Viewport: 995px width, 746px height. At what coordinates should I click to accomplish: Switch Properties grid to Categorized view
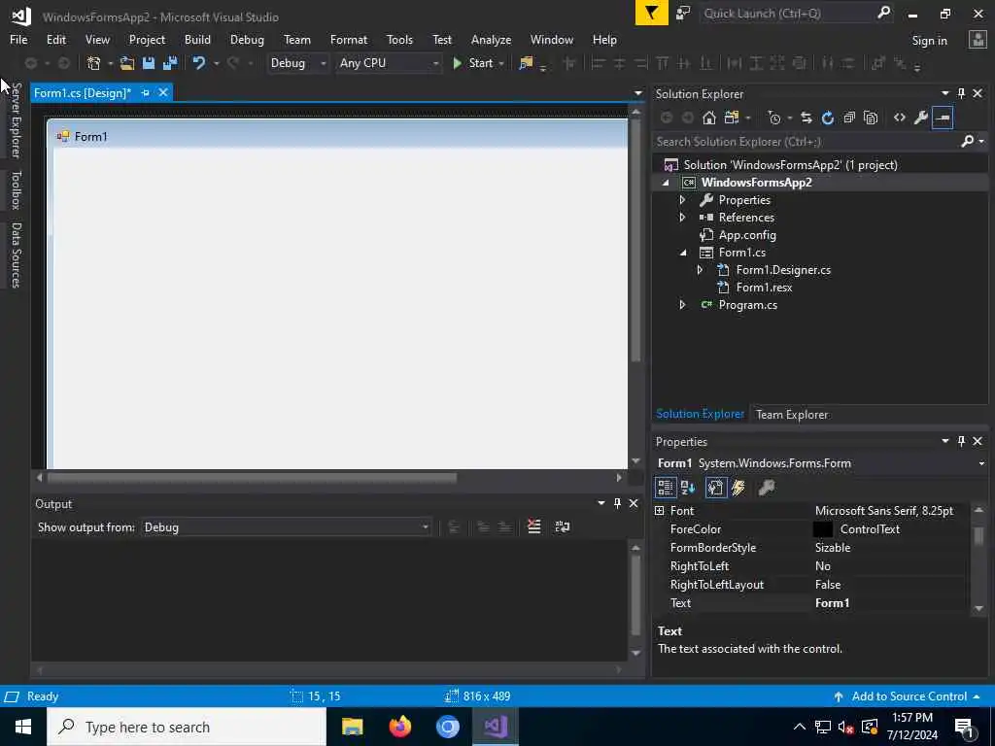tap(665, 488)
